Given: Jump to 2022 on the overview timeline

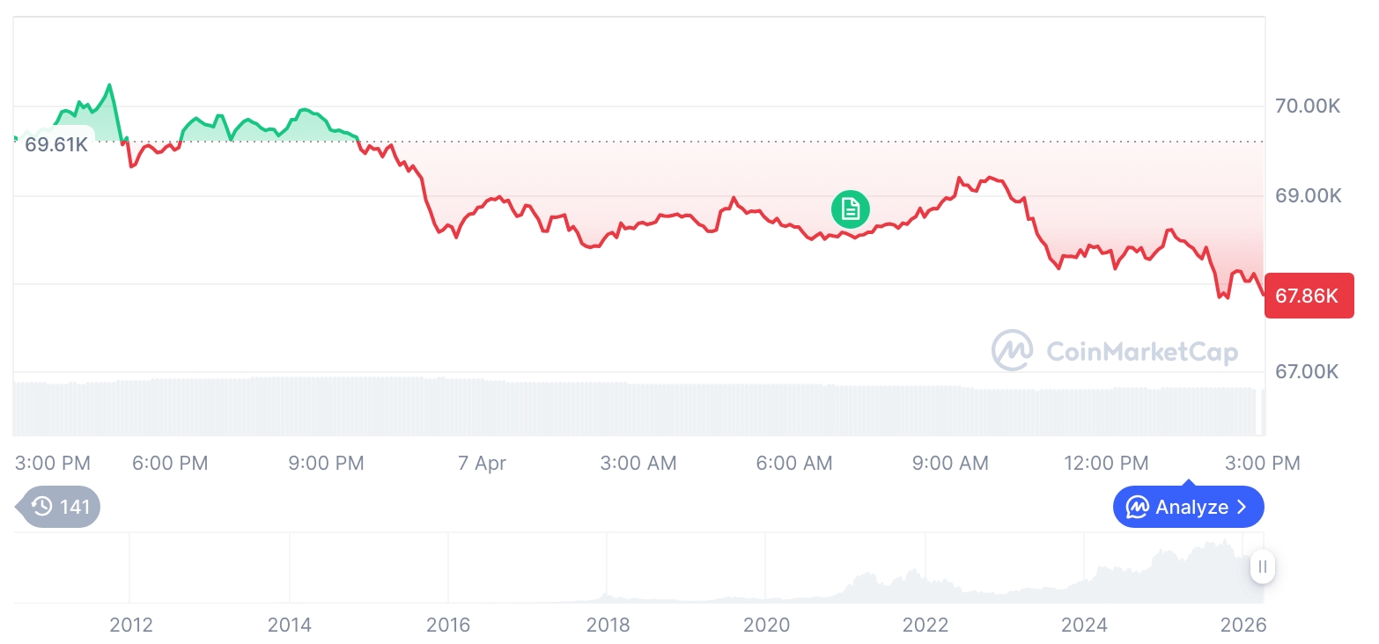Looking at the screenshot, I should 925,625.
